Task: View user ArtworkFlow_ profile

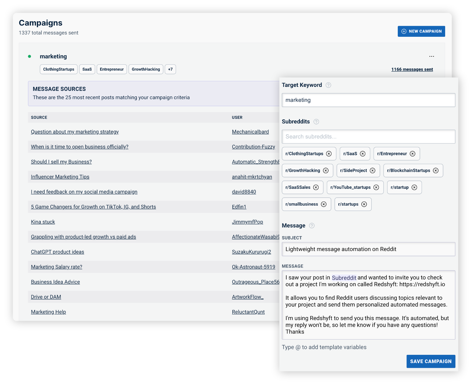Action: tap(248, 297)
